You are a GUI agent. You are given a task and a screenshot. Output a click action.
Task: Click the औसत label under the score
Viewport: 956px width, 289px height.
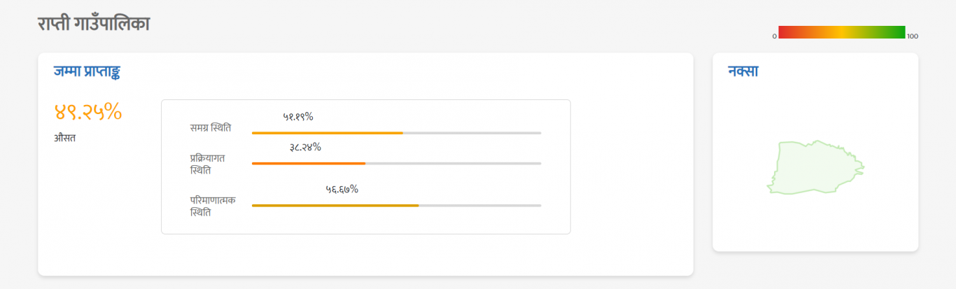coord(64,138)
